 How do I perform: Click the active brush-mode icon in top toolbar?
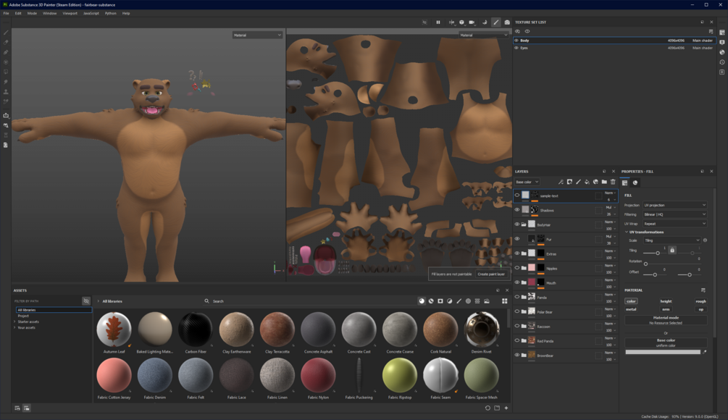pos(496,22)
